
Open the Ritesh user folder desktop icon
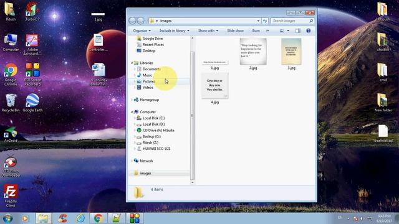[10, 11]
